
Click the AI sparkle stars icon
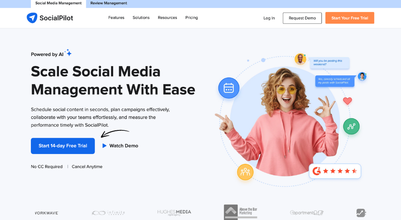[68, 52]
